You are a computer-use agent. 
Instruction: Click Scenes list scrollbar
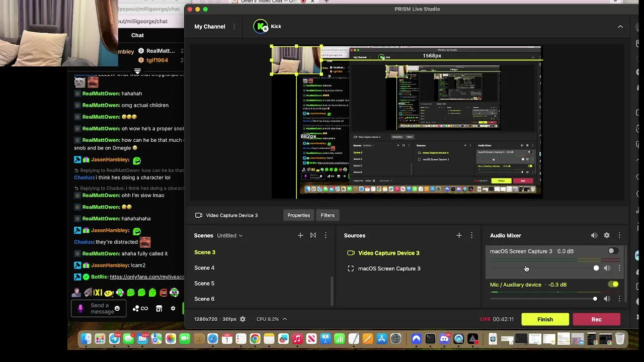pos(332,291)
